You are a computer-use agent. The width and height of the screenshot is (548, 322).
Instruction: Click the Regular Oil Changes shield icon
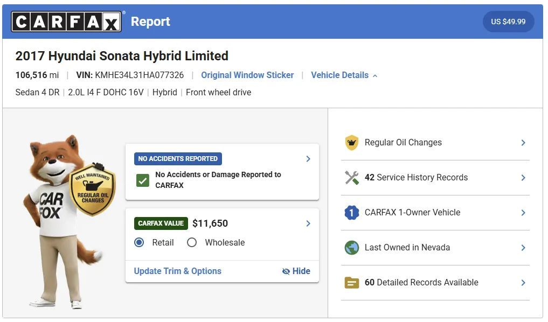coord(351,143)
